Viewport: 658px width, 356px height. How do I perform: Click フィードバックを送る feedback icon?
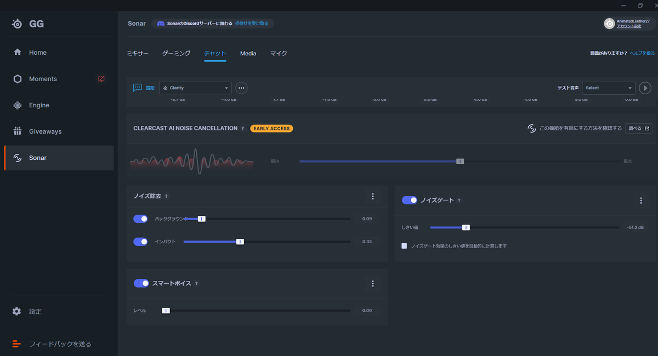(x=17, y=344)
